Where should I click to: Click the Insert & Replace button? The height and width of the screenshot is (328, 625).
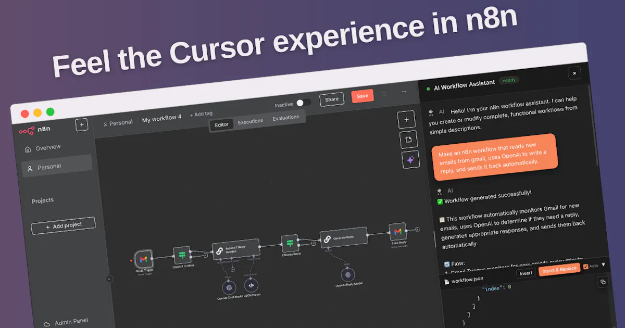click(x=559, y=269)
